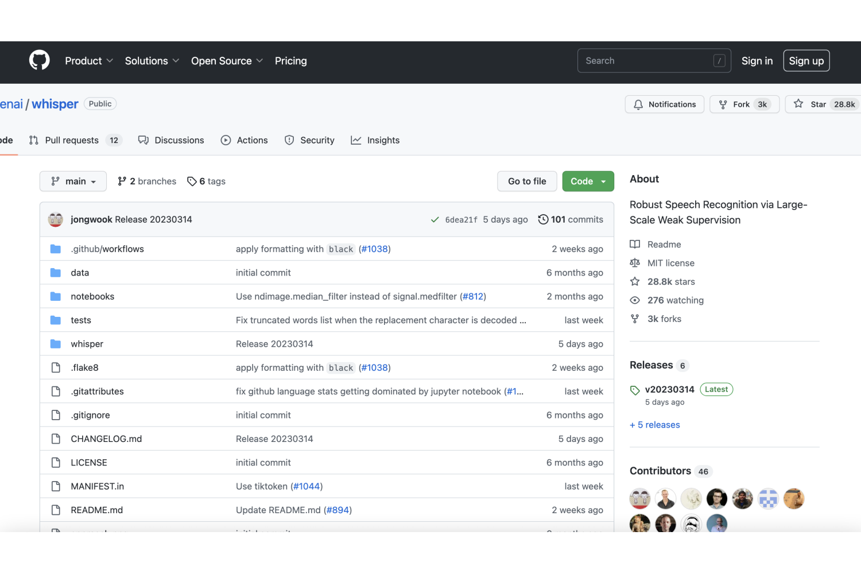Click the folder icon for whisper
Image resolution: width=861 pixels, height=574 pixels.
point(56,344)
